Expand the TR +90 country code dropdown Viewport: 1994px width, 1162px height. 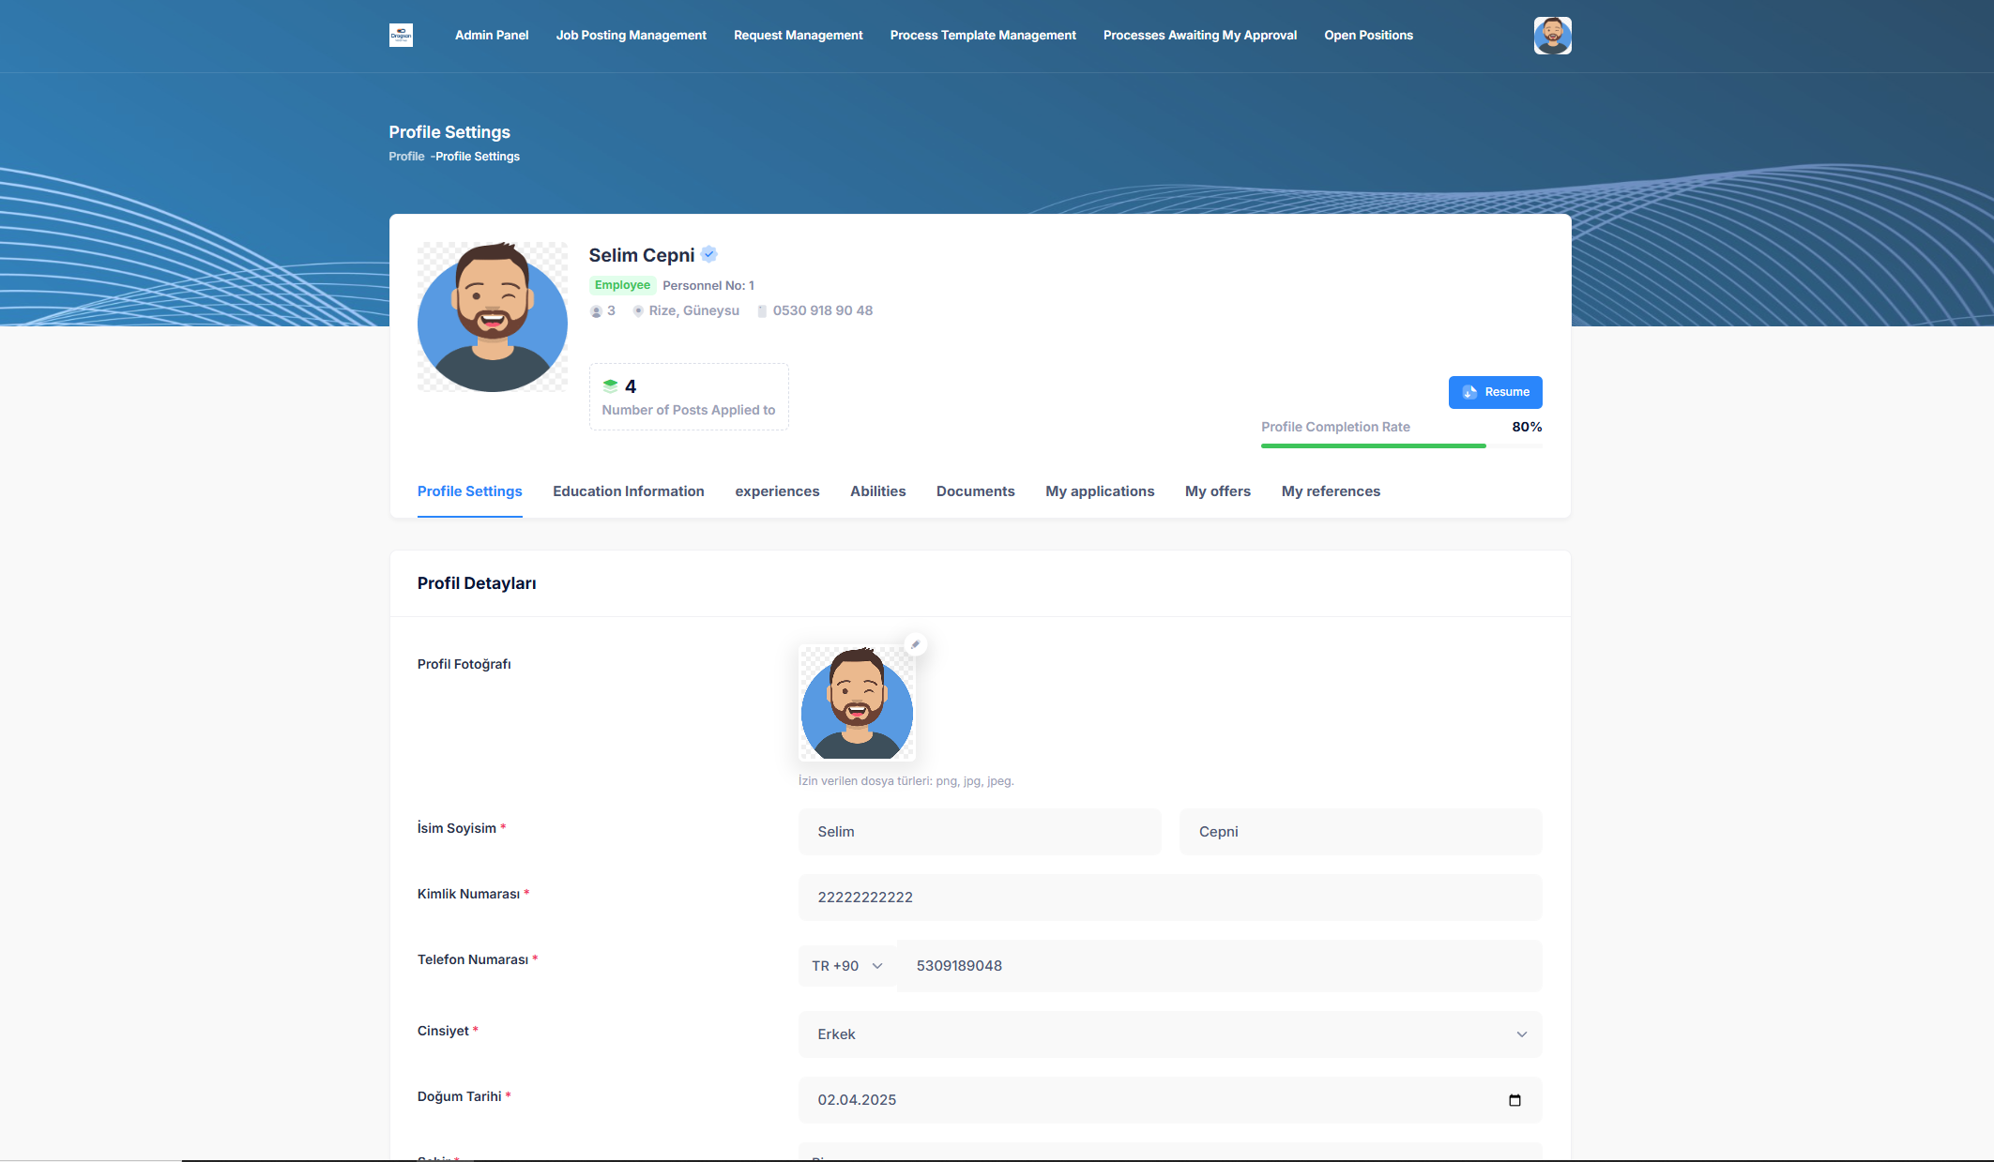pos(846,966)
